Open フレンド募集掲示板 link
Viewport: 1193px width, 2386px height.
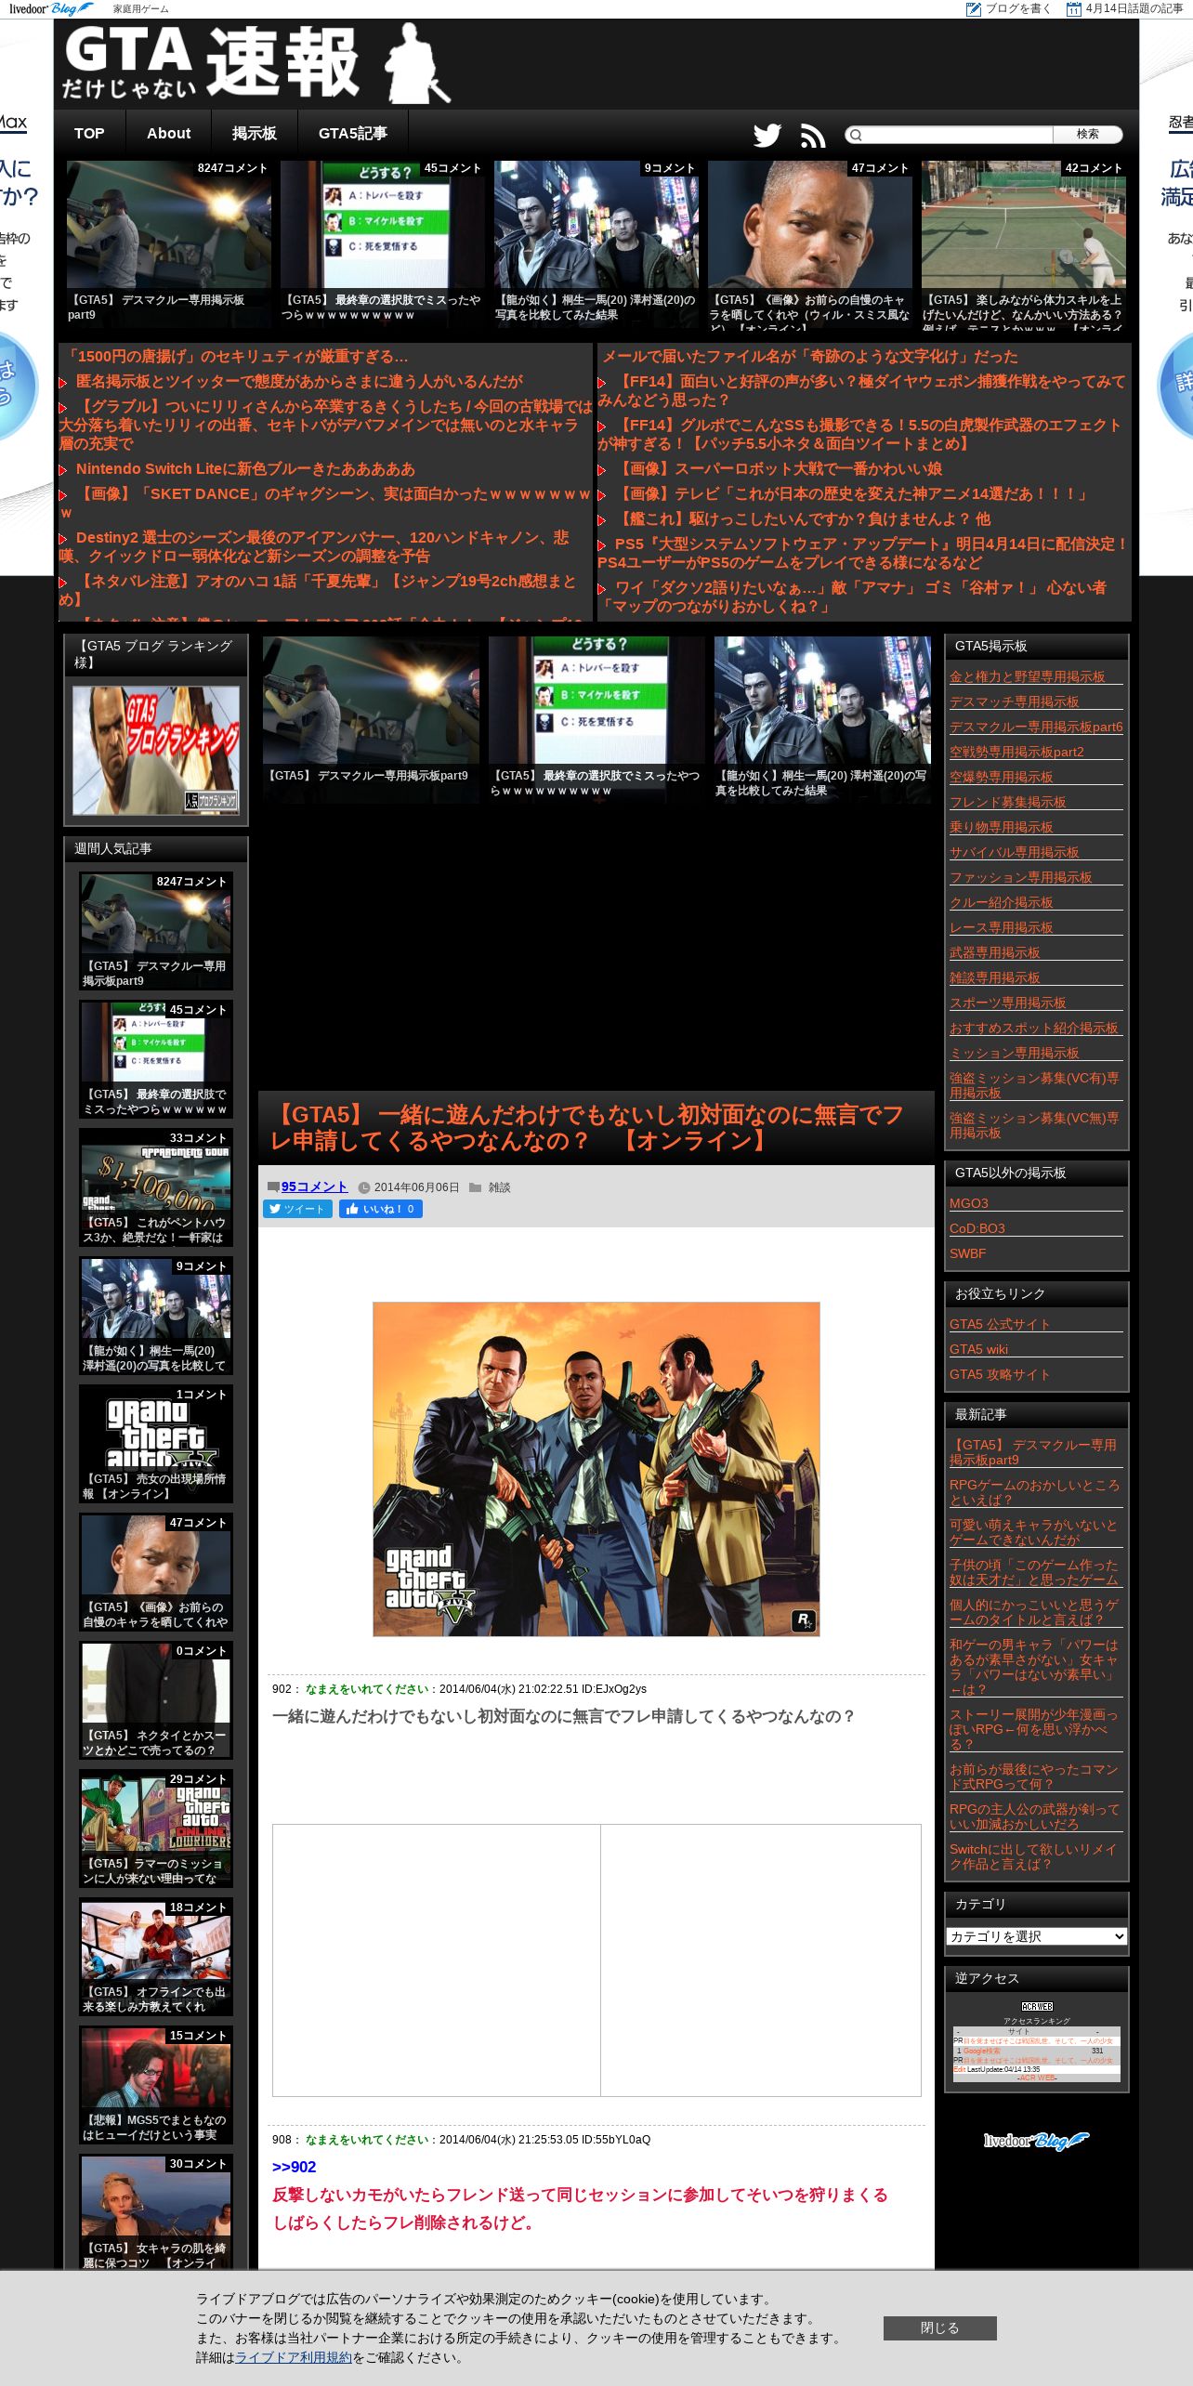(x=1007, y=802)
